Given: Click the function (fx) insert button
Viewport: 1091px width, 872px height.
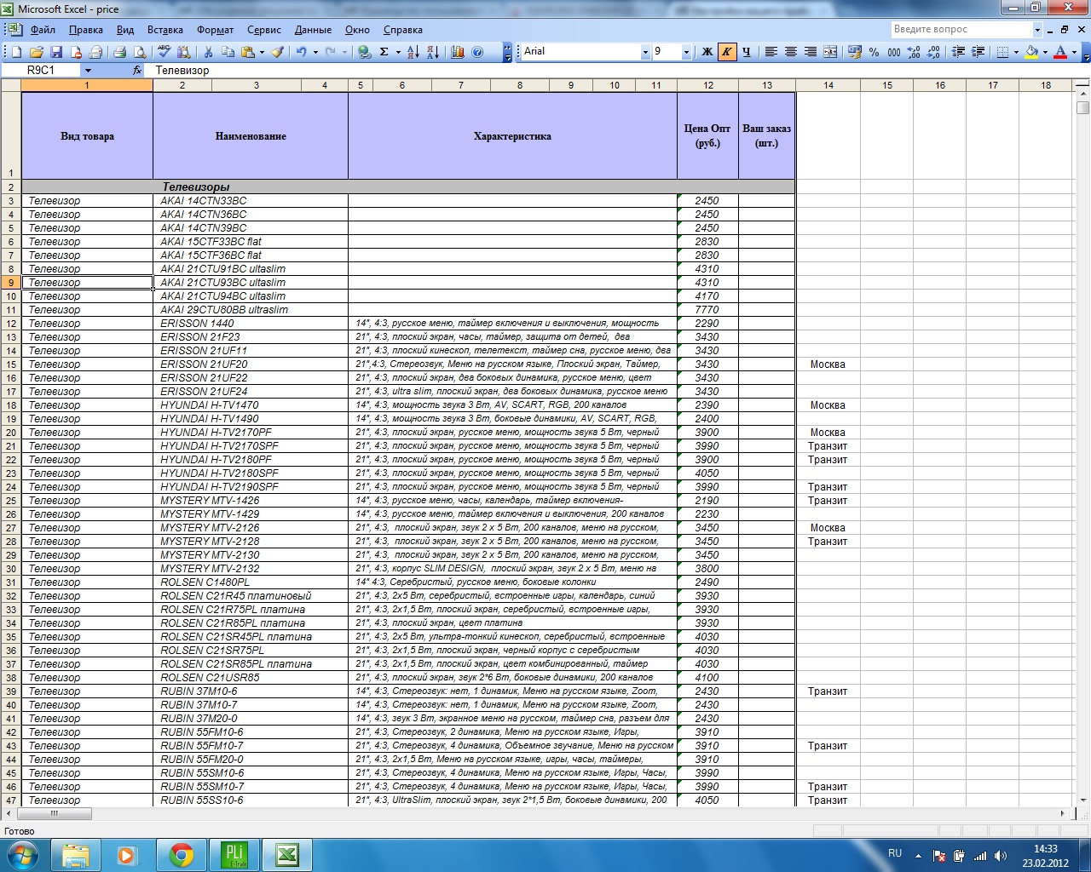Looking at the screenshot, I should click(137, 71).
